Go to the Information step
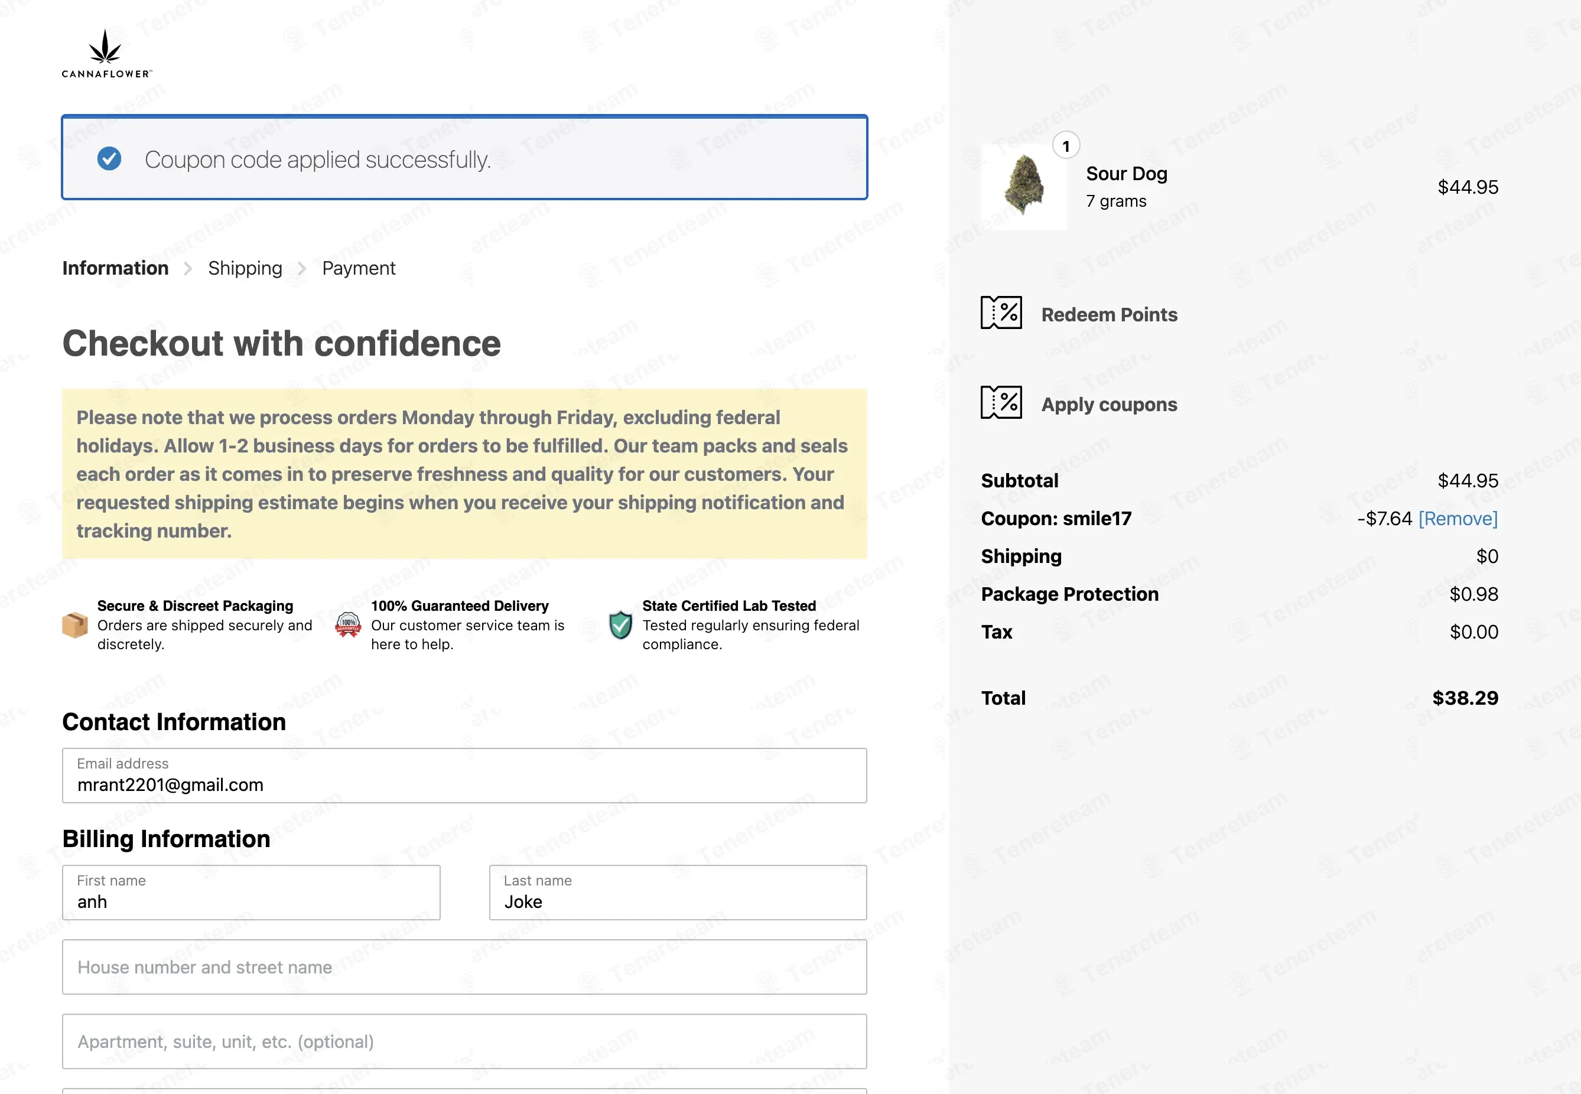This screenshot has height=1094, width=1581. point(115,268)
